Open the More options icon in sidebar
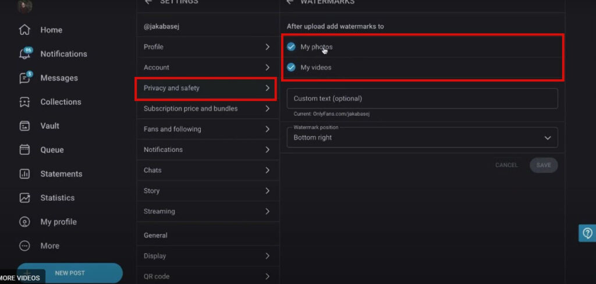 (x=24, y=246)
